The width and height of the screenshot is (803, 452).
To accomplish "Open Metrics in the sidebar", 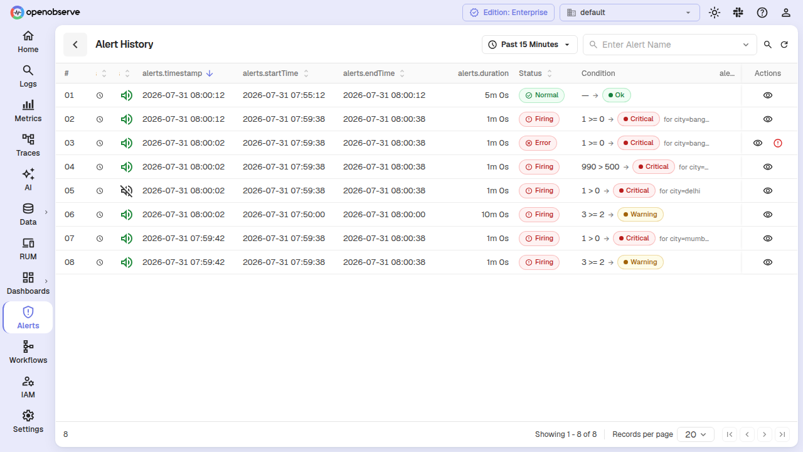I will (x=28, y=111).
